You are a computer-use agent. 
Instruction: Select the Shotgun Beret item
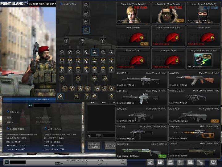[x=133, y=59]
